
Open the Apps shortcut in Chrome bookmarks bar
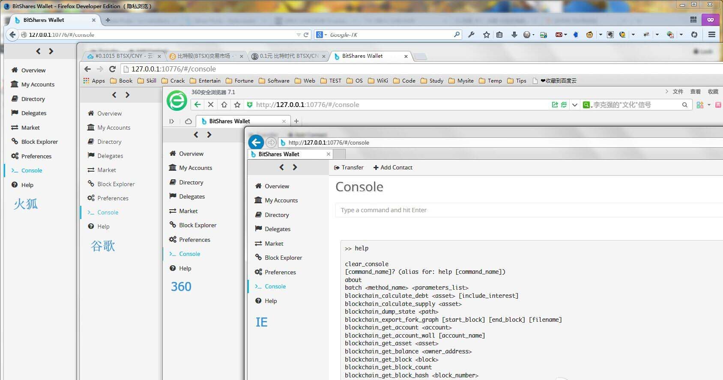[94, 80]
